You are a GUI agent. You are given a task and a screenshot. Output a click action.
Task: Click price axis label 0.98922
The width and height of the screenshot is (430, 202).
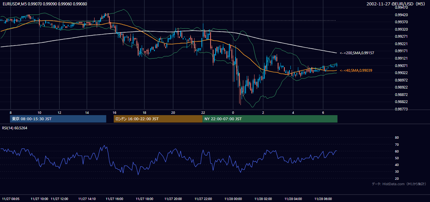tap(401, 87)
